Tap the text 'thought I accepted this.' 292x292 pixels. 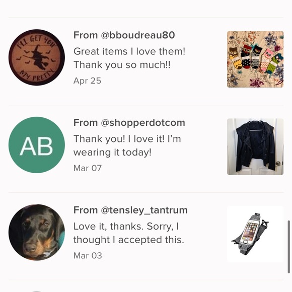[x=129, y=240]
